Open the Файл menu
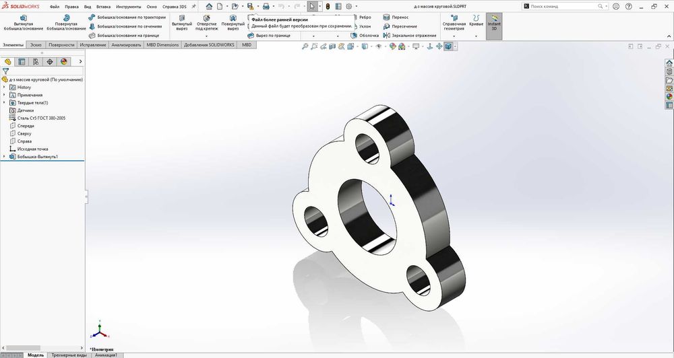Image resolution: width=674 pixels, height=358 pixels. tap(55, 7)
